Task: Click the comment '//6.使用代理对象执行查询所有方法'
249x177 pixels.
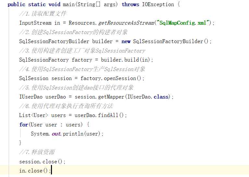Action: pyautogui.click(x=66, y=106)
